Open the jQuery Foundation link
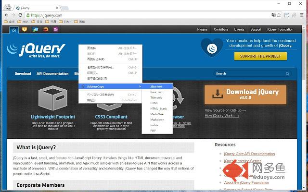 (280, 29)
